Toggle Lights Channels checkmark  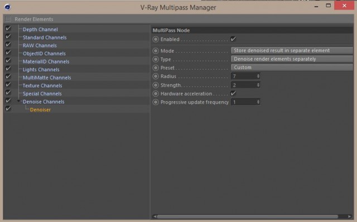coord(8,68)
